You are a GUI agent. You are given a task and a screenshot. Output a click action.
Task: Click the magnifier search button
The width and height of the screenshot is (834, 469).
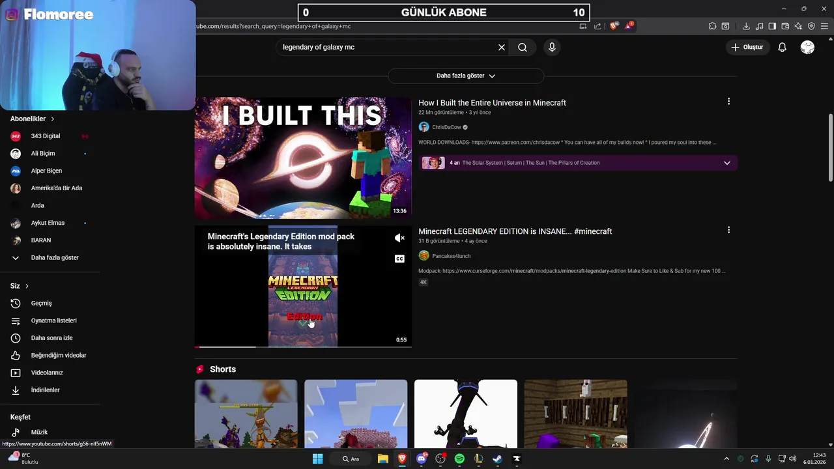point(523,47)
